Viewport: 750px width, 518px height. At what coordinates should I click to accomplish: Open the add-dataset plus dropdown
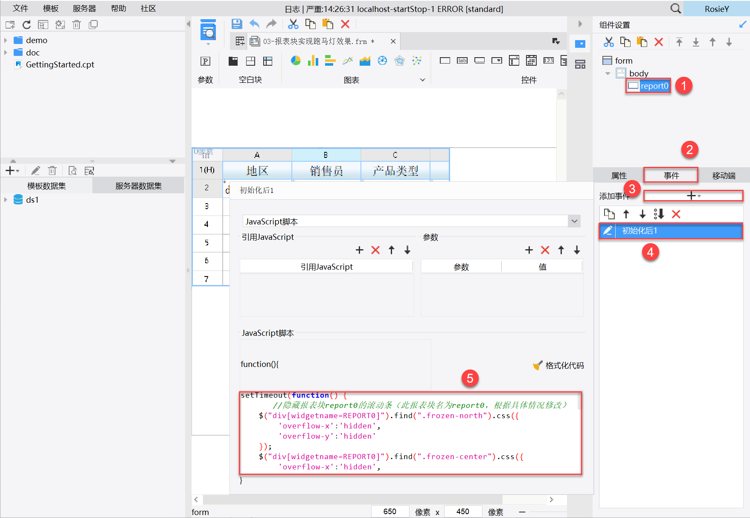[12, 171]
